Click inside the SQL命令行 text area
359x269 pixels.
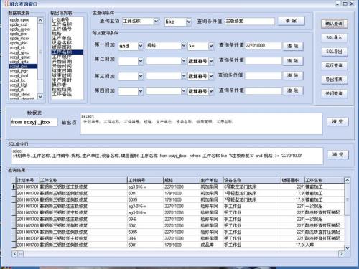point(167,156)
